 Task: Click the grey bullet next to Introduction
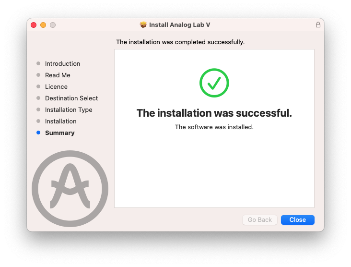coord(38,64)
